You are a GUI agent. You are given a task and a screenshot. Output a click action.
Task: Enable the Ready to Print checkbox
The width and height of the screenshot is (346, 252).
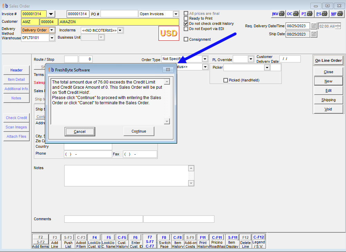click(x=186, y=19)
